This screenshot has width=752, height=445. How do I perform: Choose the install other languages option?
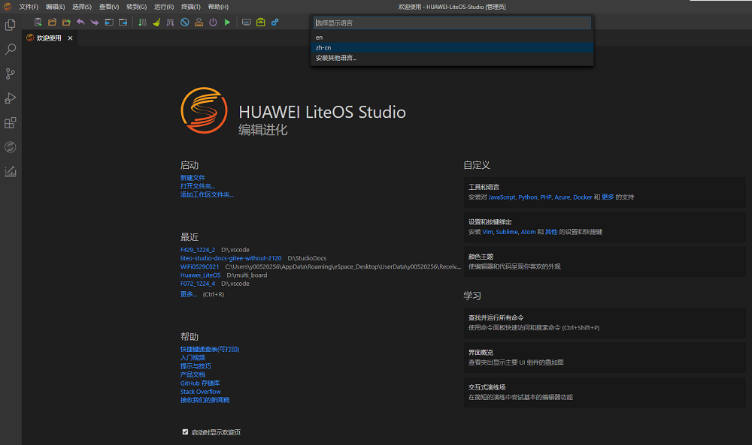pyautogui.click(x=452, y=58)
